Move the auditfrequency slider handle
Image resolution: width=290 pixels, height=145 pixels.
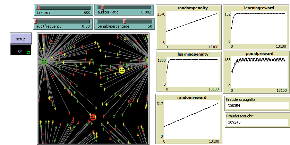36,21
